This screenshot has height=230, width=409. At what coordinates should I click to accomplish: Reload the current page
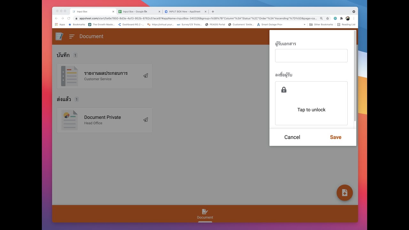coord(69,19)
